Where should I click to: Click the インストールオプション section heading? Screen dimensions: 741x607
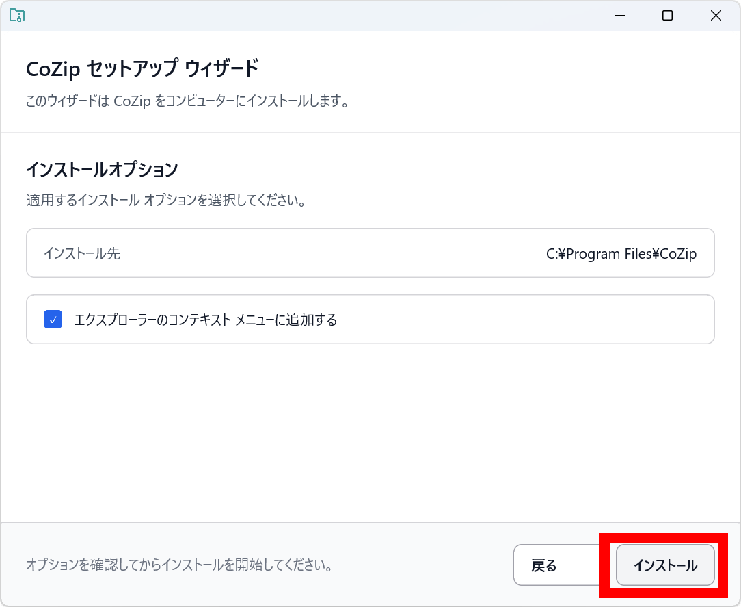[102, 169]
